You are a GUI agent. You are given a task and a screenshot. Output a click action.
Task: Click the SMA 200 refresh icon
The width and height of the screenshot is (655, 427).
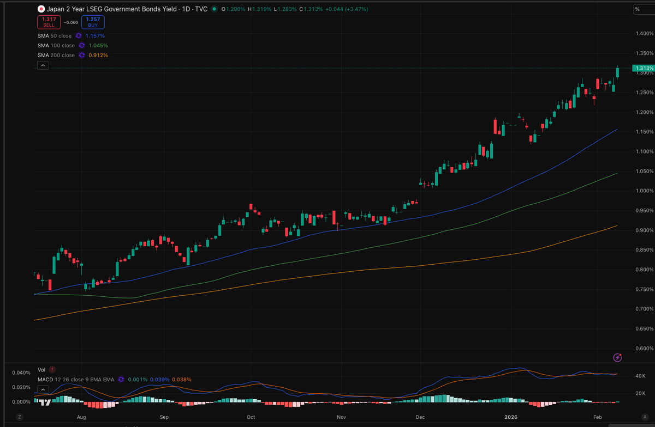pos(81,55)
